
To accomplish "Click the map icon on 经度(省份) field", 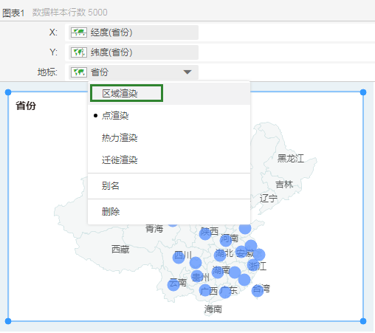I will coord(79,32).
